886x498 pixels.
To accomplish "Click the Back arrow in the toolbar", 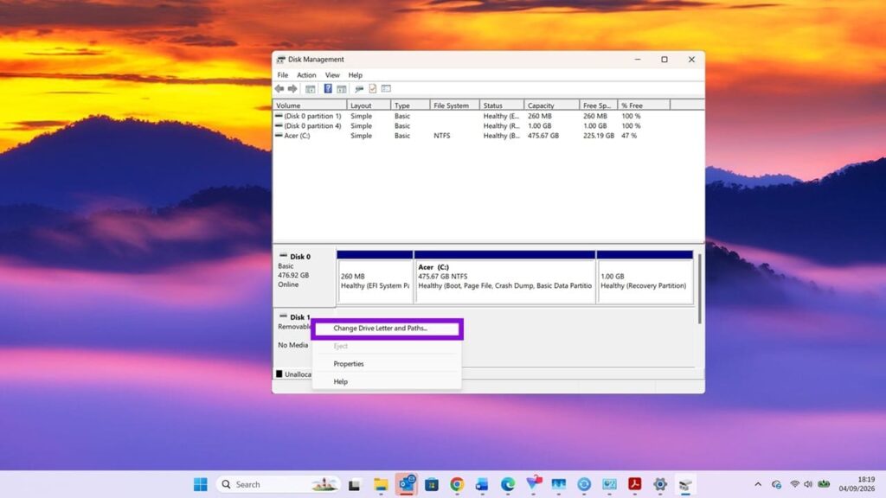I will [x=279, y=89].
